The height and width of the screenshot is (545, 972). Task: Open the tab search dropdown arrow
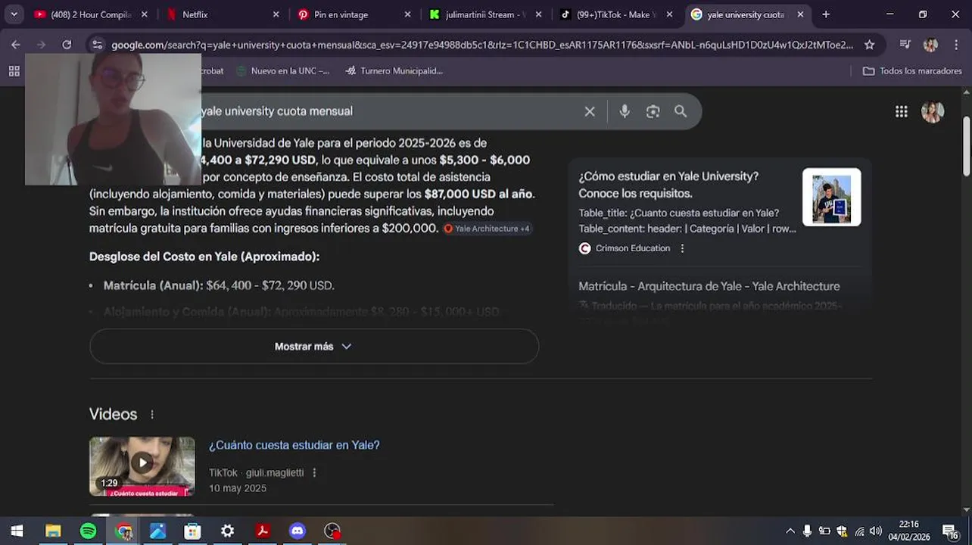click(14, 14)
